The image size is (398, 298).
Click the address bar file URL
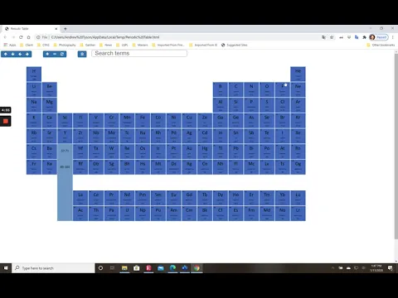(105, 37)
